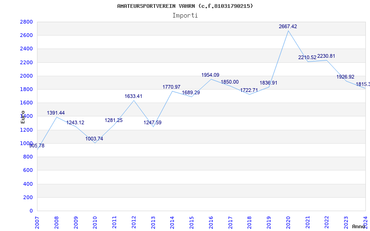Click the data label 1836.91
The height and width of the screenshot is (231, 370).
click(x=268, y=83)
